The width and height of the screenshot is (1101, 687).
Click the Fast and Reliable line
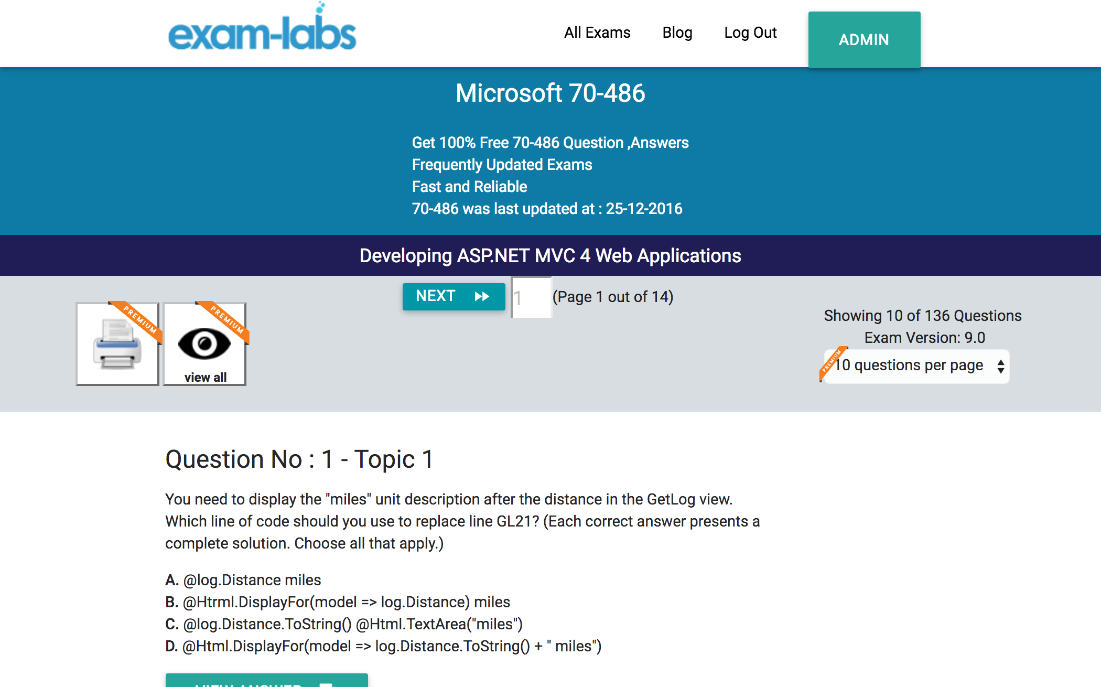(x=470, y=187)
